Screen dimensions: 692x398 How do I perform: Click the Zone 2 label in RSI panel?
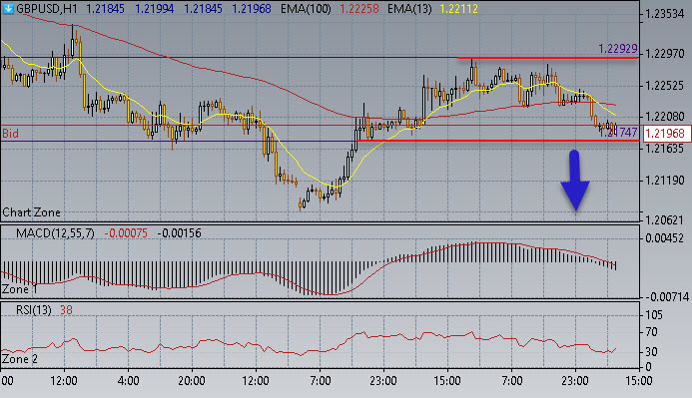point(19,359)
